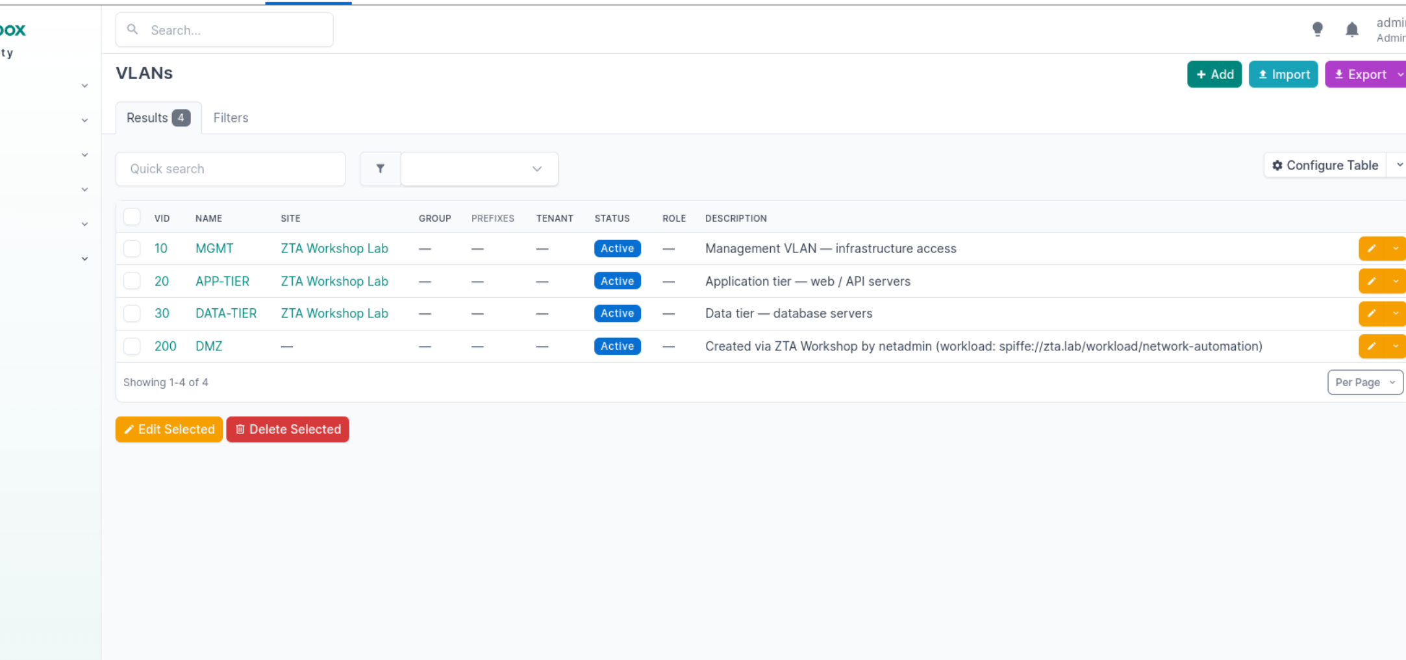
Task: Open the actions dropdown for the APP-TIER row
Action: coord(1396,281)
